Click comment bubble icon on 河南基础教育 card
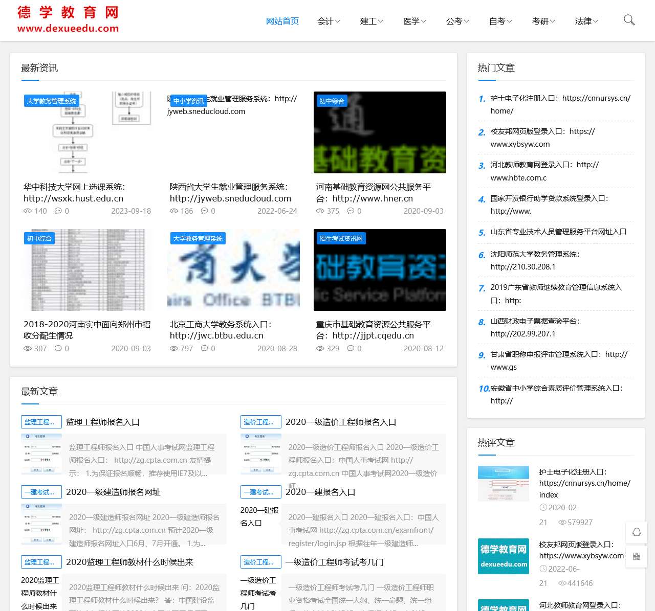 point(351,211)
